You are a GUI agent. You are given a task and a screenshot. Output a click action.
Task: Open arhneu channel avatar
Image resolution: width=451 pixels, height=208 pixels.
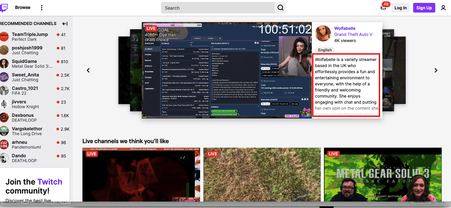(x=4, y=144)
